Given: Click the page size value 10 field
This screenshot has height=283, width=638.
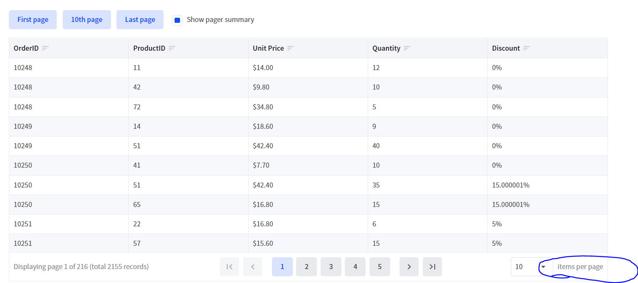Looking at the screenshot, I should pos(523,267).
